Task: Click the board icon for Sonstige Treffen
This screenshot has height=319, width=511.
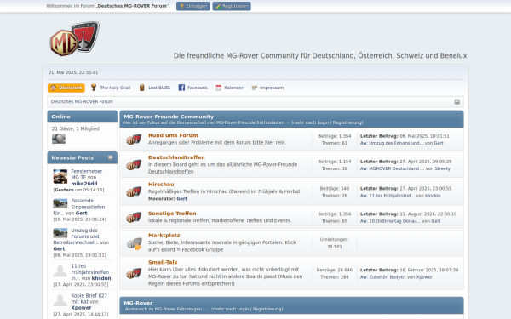Action: (134, 218)
